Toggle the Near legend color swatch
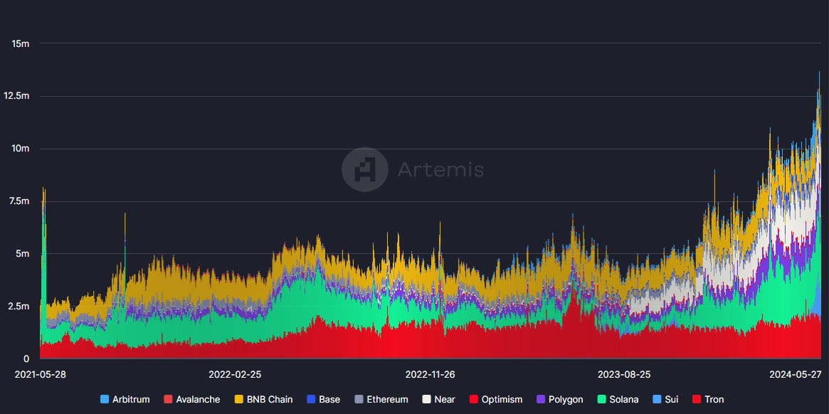The image size is (829, 414). pos(426,399)
